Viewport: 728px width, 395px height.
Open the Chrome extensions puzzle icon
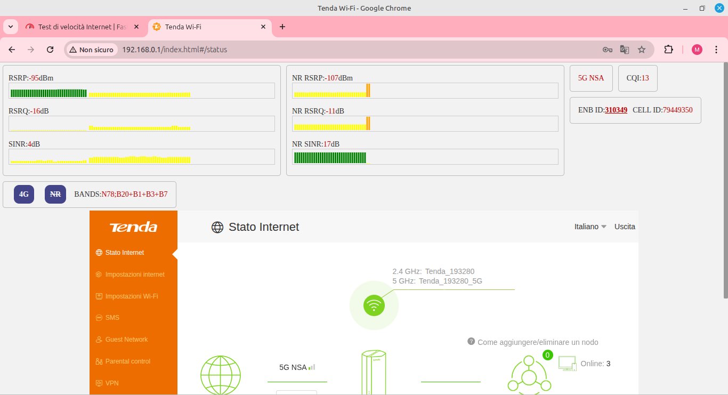coord(668,50)
